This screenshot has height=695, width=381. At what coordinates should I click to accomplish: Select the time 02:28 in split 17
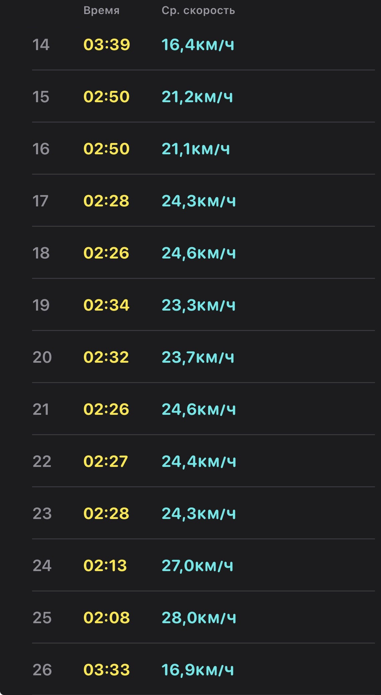106,201
